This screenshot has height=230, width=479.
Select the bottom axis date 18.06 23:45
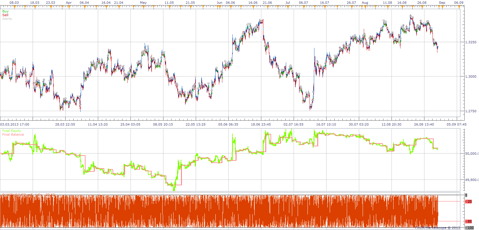[x=261, y=124]
